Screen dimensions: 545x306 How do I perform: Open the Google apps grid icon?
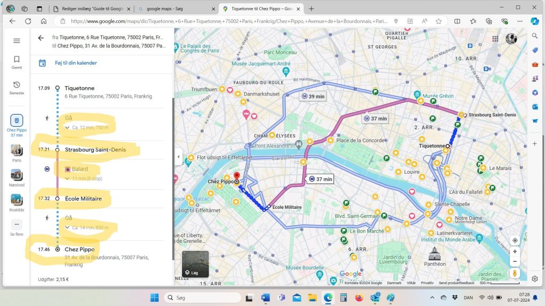[496, 39]
